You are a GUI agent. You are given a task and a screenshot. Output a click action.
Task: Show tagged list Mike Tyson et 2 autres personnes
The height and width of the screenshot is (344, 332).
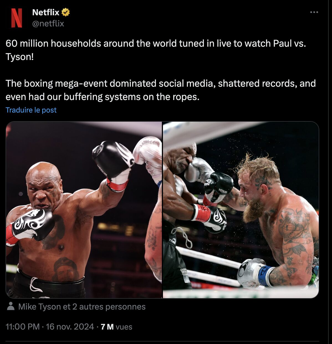(x=82, y=306)
